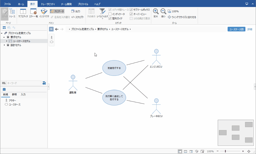Viewport: 256px width, 154px height.
Task: Toggle the インディケータ checkbox
Action: pos(110,14)
